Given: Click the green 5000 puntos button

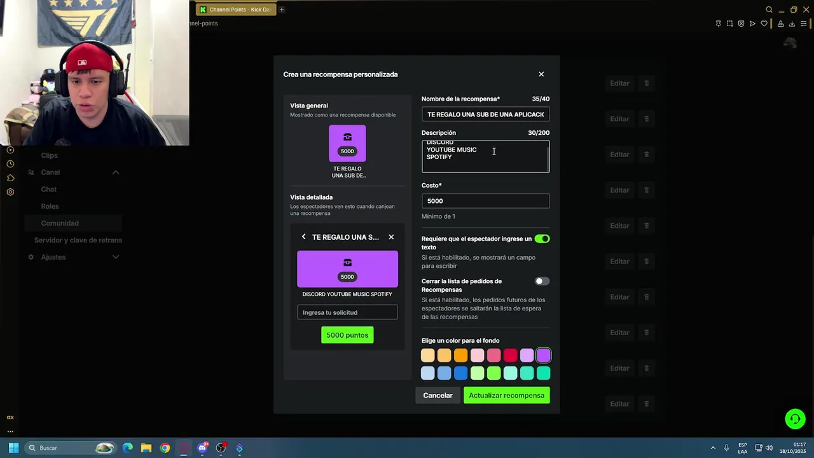Looking at the screenshot, I should 347,335.
